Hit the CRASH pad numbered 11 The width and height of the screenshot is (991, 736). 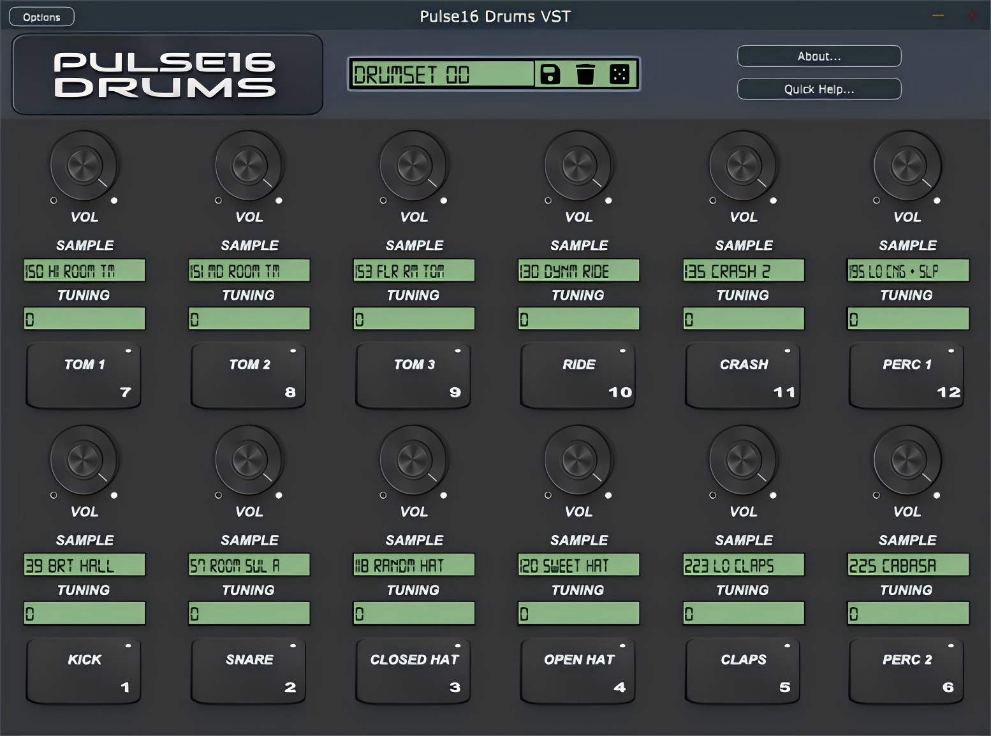(742, 376)
